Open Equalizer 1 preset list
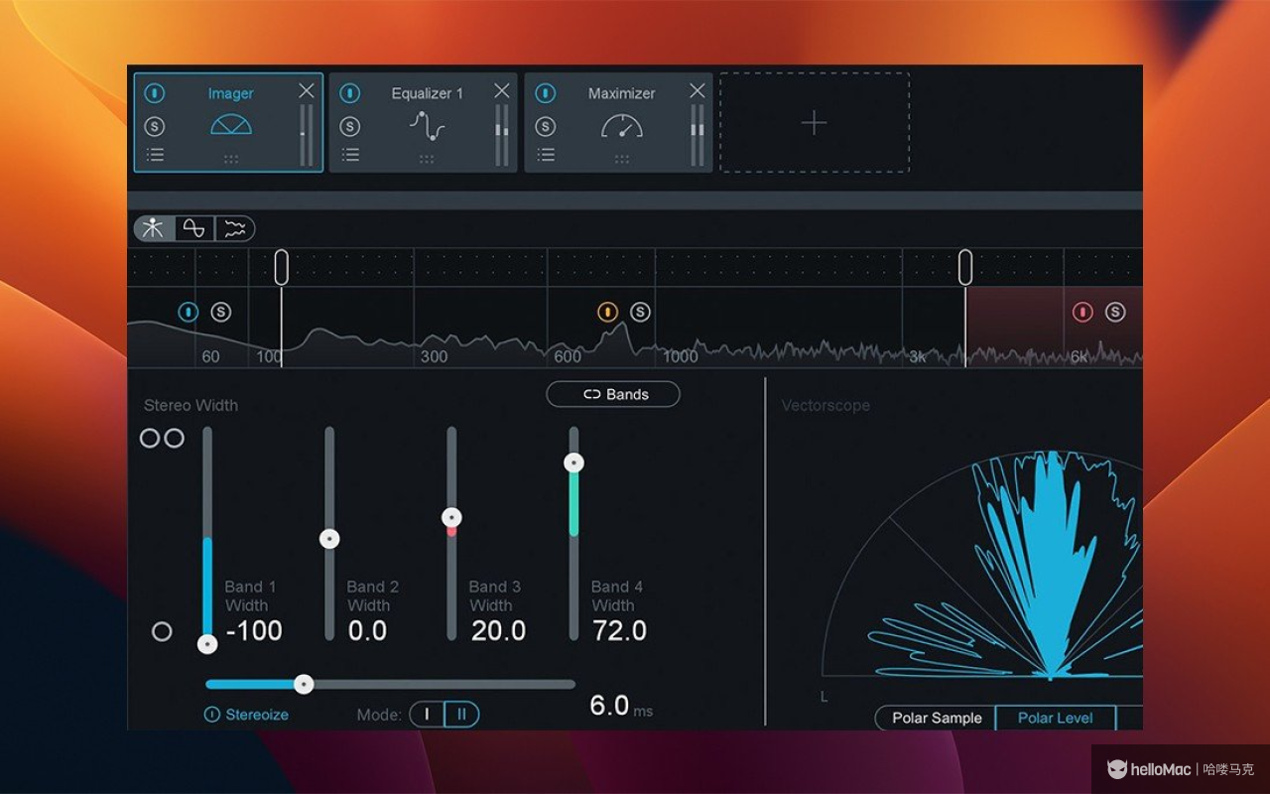This screenshot has height=794, width=1270. point(350,155)
